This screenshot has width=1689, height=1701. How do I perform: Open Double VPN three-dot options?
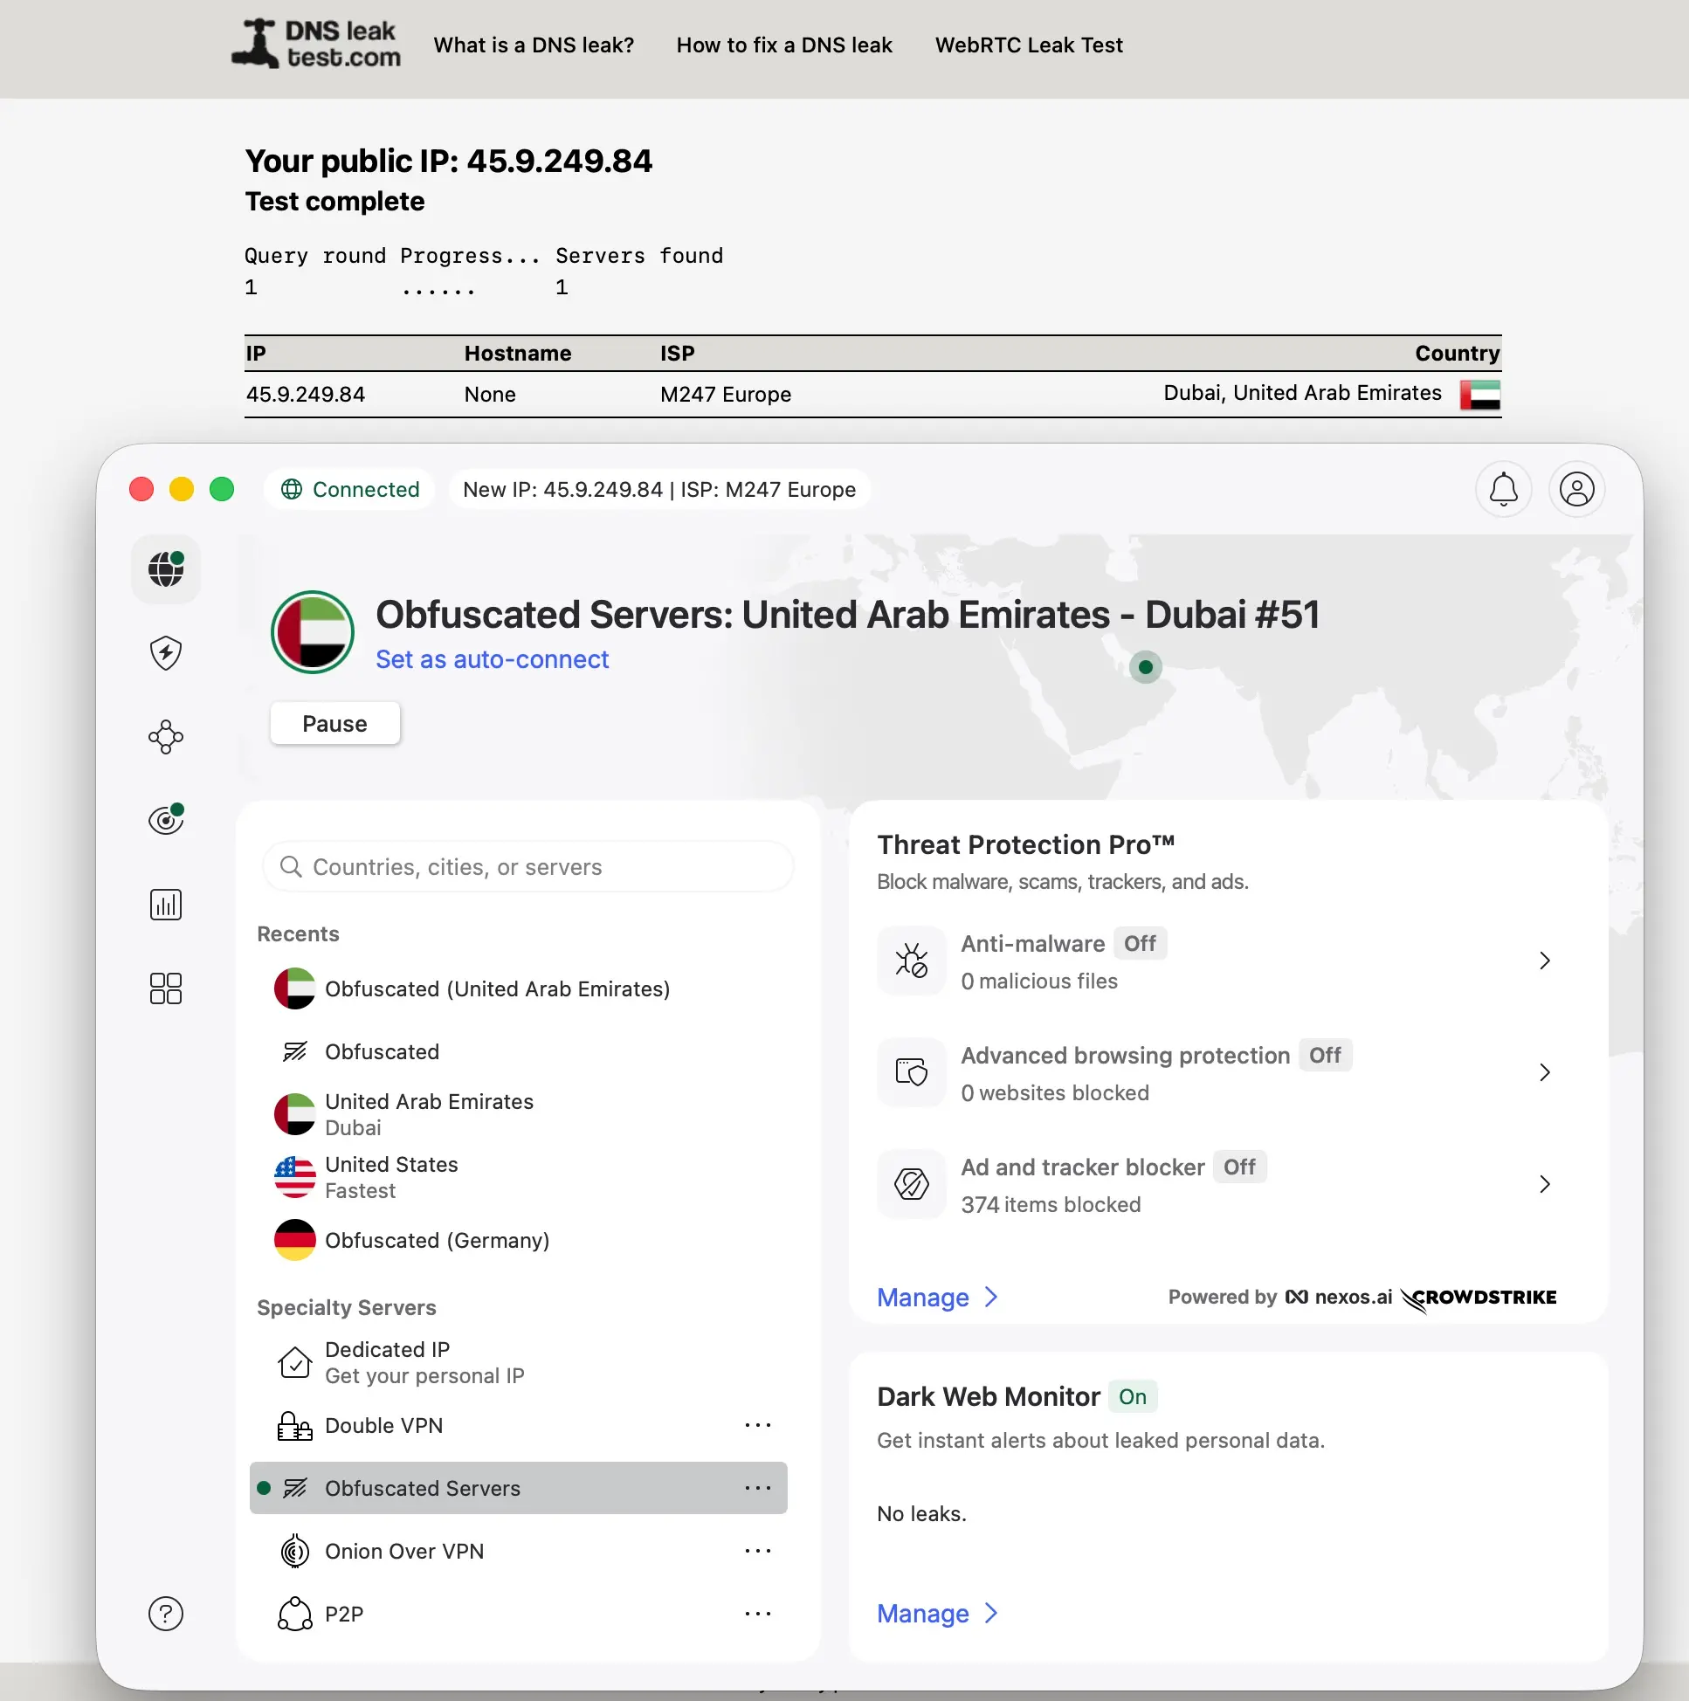point(757,1424)
